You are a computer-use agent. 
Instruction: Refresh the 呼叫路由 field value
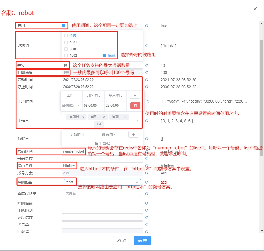pyautogui.click(x=146, y=182)
